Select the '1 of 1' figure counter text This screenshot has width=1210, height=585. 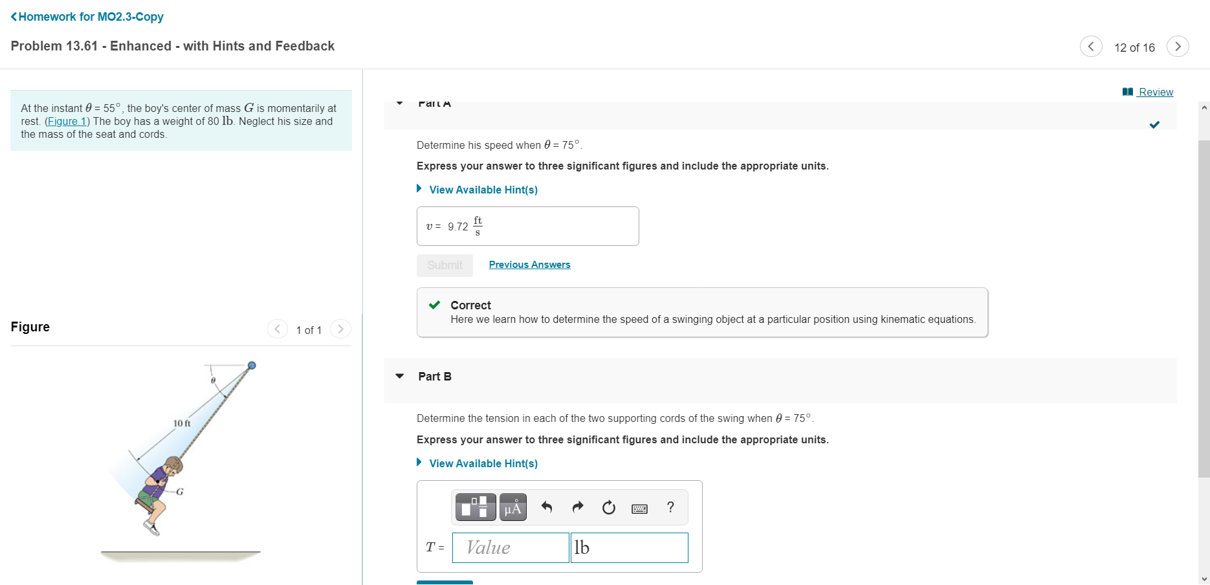(x=309, y=330)
